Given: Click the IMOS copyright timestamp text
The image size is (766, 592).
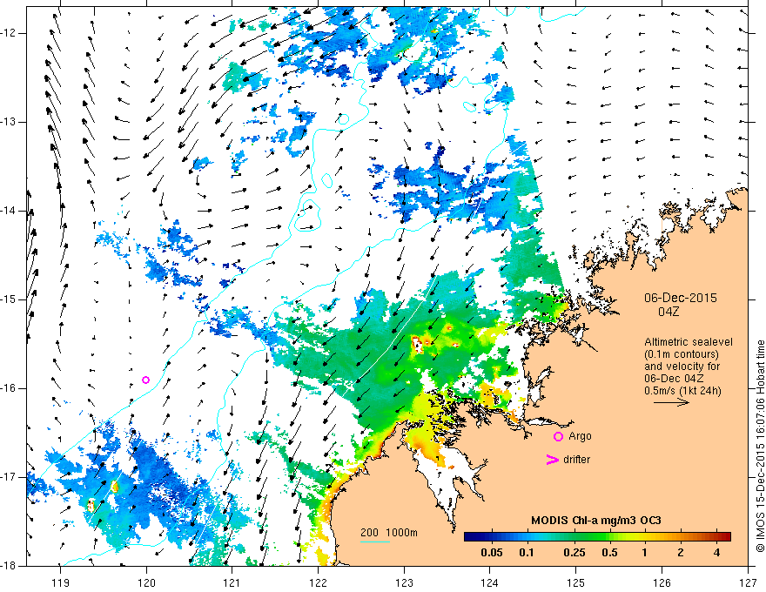Looking at the screenshot, I should [760, 447].
